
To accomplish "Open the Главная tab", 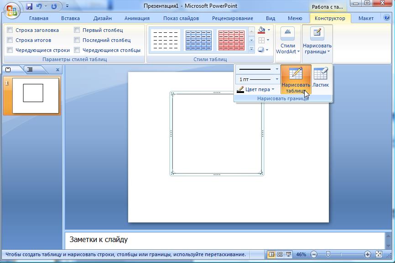I will [x=39, y=18].
